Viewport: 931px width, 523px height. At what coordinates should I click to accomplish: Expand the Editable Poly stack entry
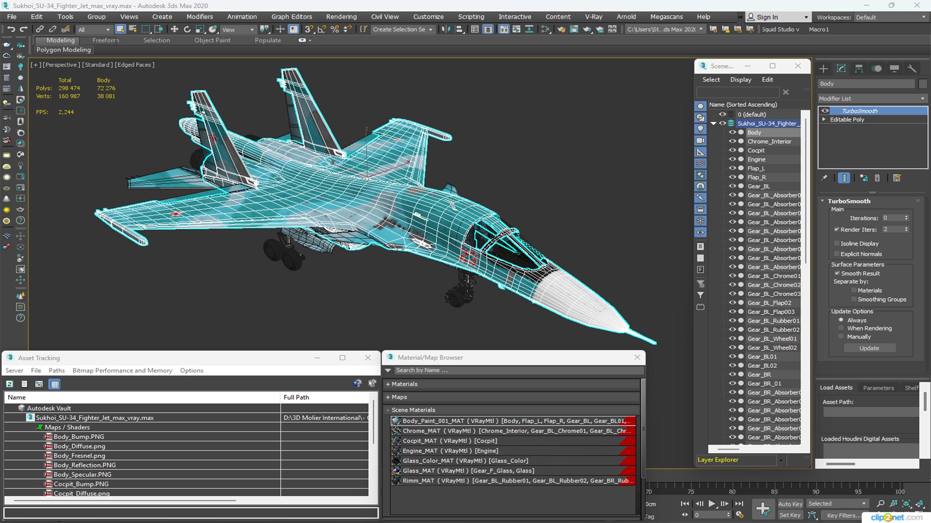coord(824,120)
